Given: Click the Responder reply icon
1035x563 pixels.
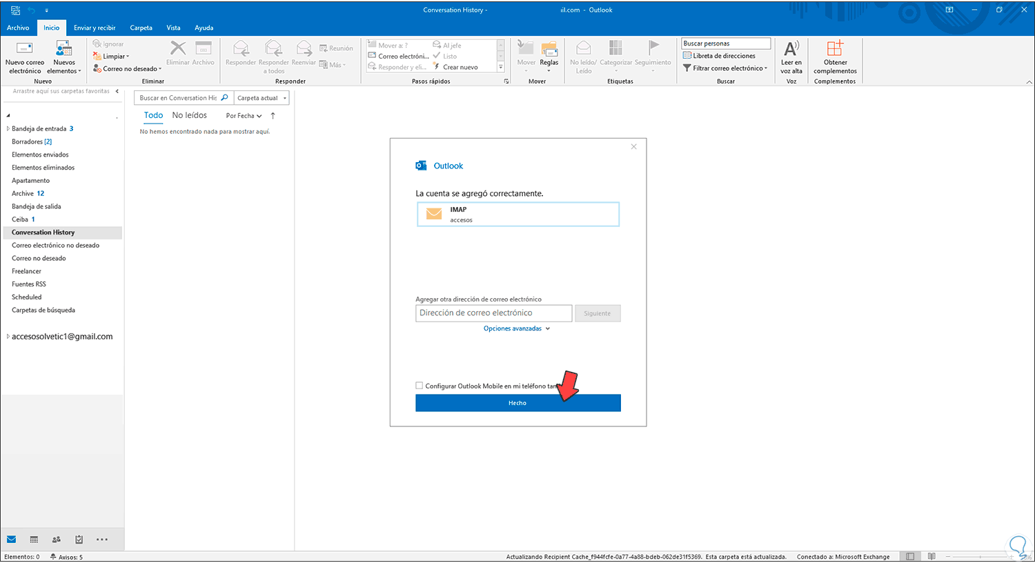Looking at the screenshot, I should (241, 53).
